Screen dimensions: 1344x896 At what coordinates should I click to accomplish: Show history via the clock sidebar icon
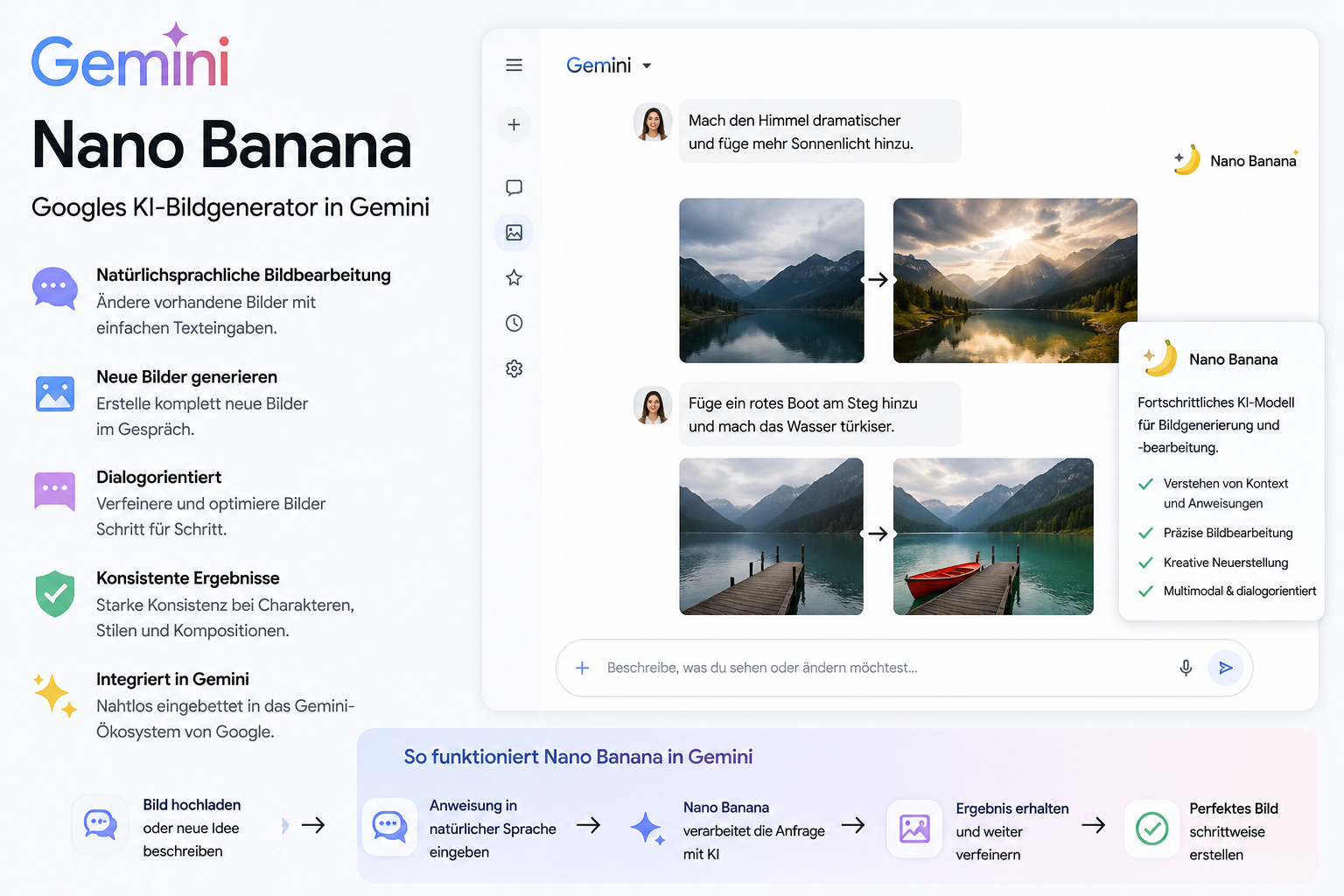pos(514,324)
